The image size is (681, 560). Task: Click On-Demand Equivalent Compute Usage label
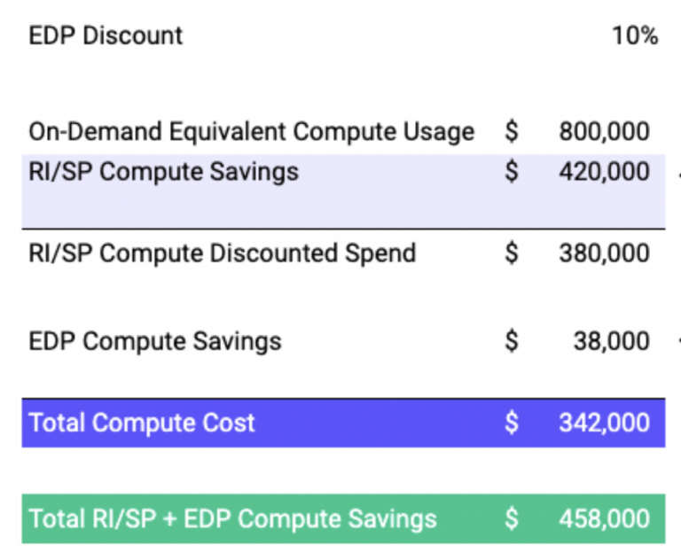point(251,132)
